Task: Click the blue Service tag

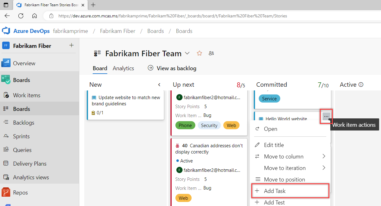Action: [x=269, y=98]
